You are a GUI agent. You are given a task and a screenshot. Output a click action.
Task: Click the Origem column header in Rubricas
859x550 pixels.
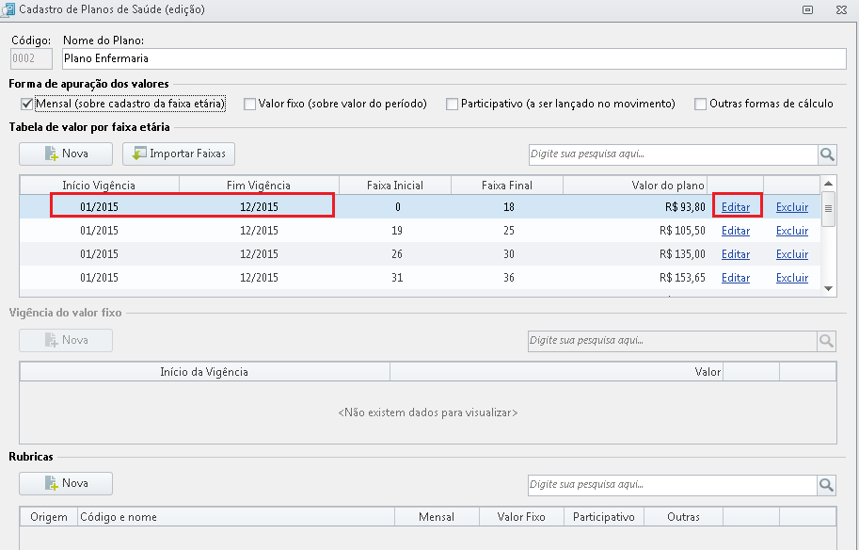49,517
